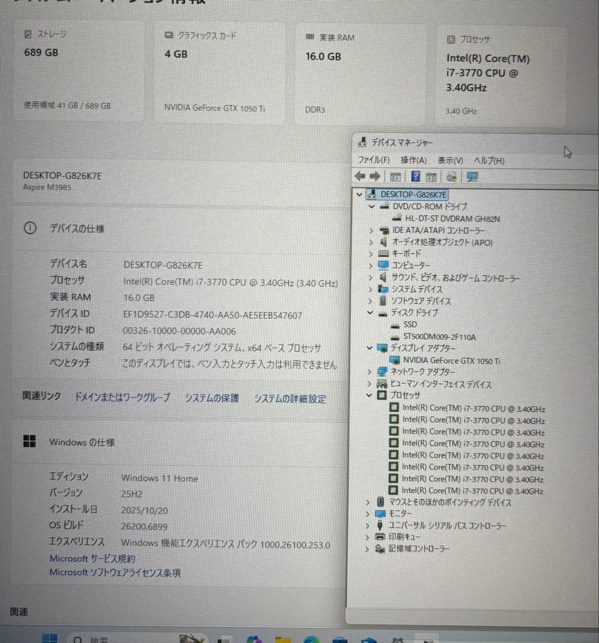Click the ドメインまたはワークグループ link
The image size is (599, 643).
[x=121, y=399]
